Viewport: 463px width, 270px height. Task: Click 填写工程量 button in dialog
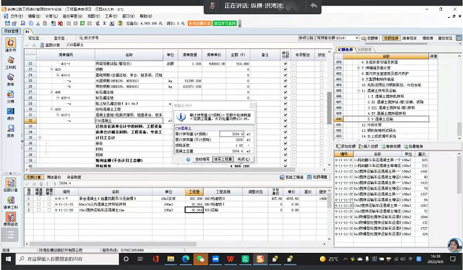coord(223,159)
